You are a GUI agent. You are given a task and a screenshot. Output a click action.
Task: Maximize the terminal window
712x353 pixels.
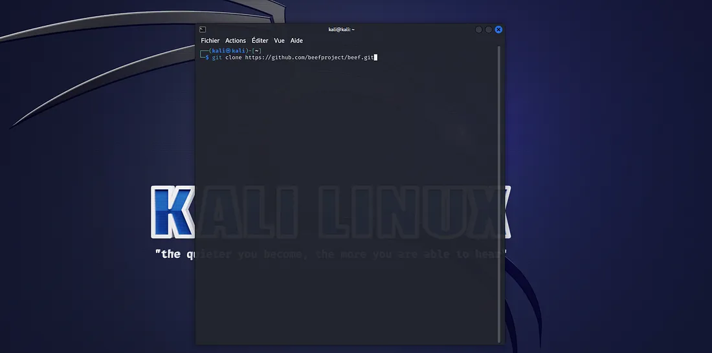click(x=489, y=30)
